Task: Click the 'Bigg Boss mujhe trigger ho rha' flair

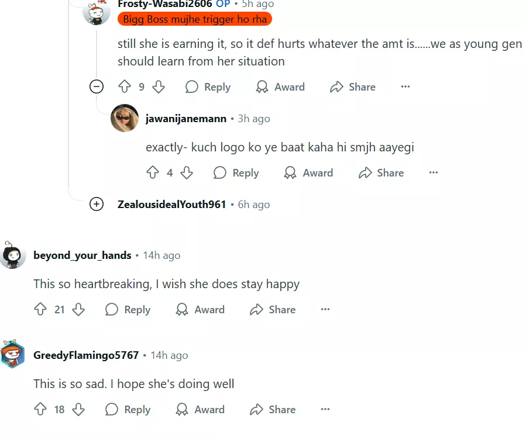Action: (195, 19)
